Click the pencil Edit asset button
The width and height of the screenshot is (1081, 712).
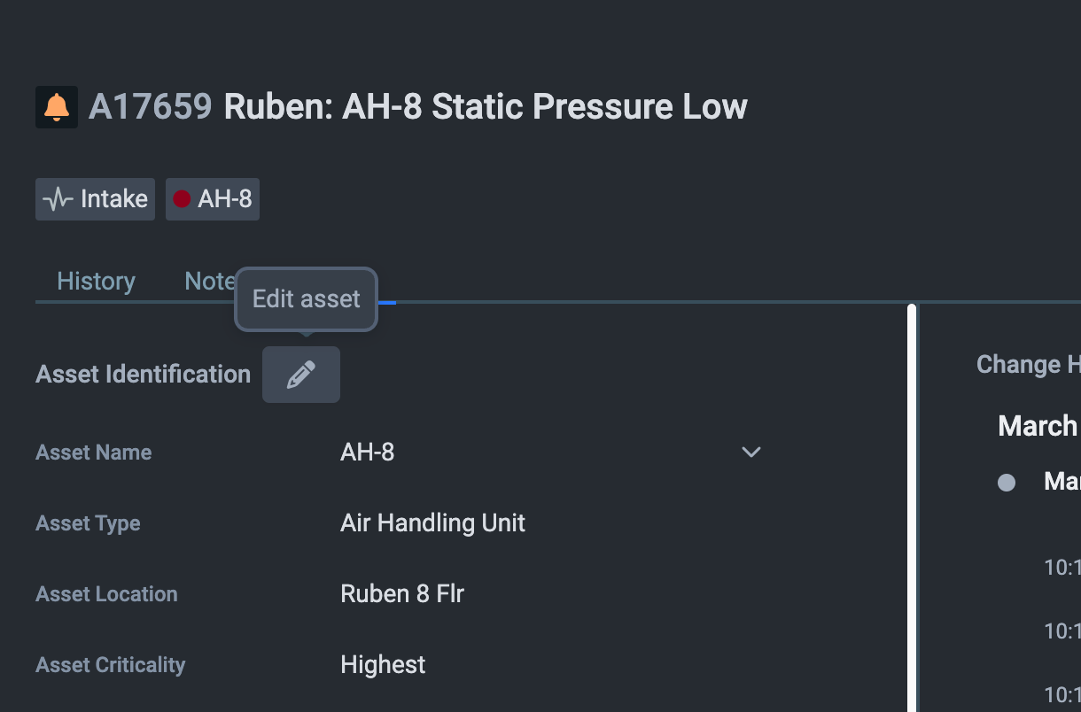click(301, 375)
